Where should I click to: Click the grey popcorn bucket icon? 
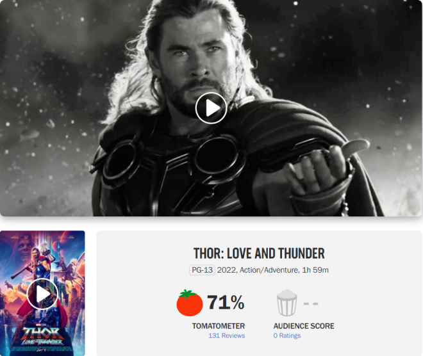pyautogui.click(x=286, y=303)
